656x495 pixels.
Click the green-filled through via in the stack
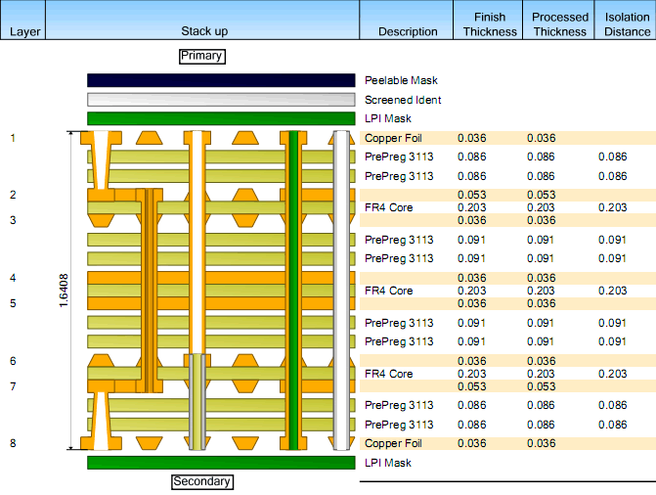click(x=293, y=291)
